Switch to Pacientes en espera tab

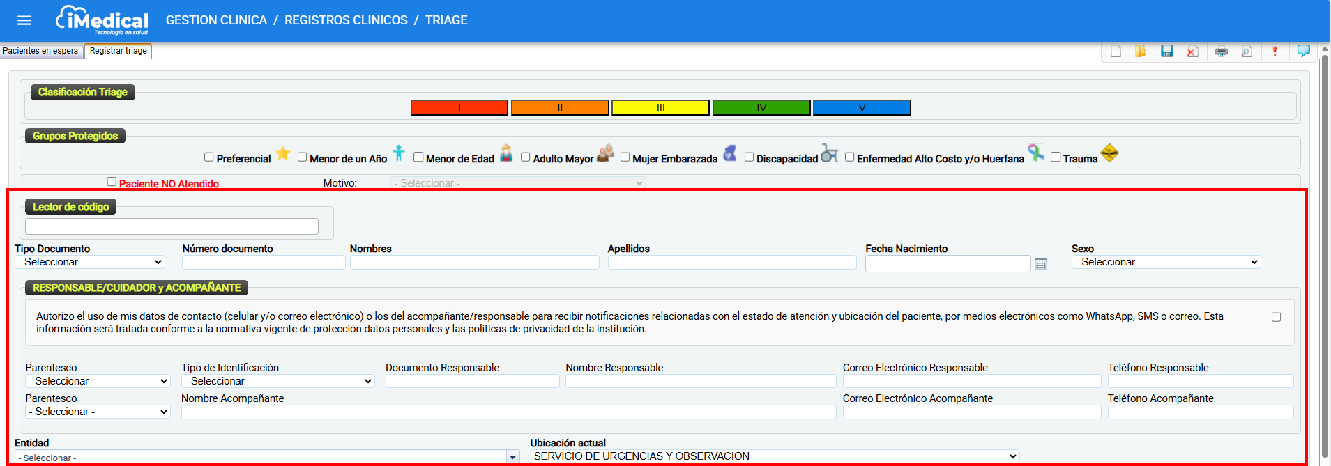point(40,51)
